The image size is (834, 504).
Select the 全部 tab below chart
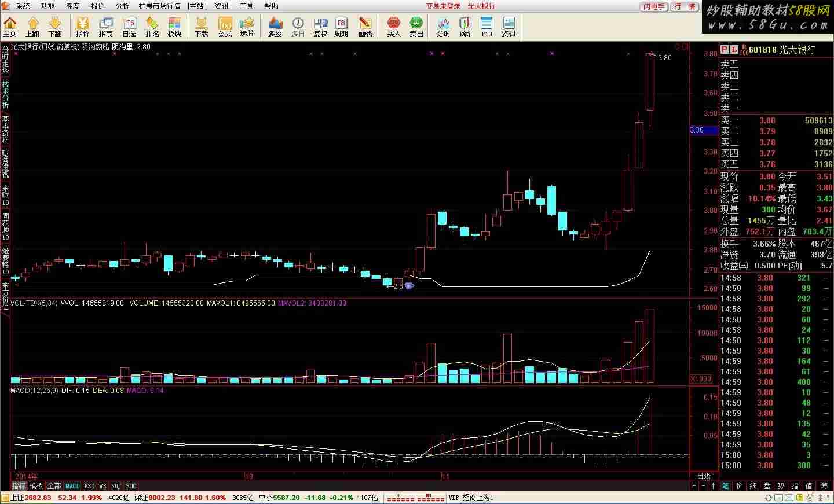coord(54,486)
